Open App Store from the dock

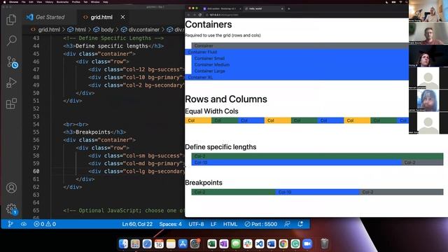tap(183, 244)
